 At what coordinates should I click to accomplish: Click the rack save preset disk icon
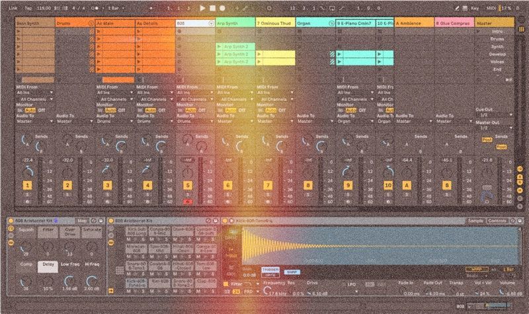[x=101, y=221]
